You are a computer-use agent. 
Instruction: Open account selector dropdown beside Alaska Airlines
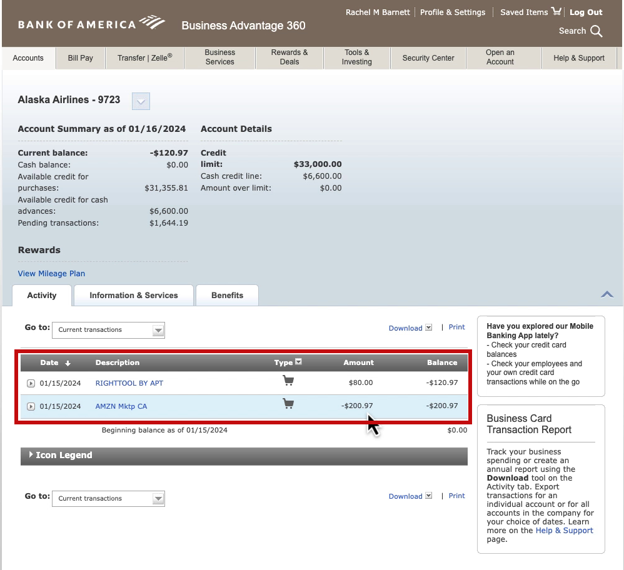tap(141, 101)
